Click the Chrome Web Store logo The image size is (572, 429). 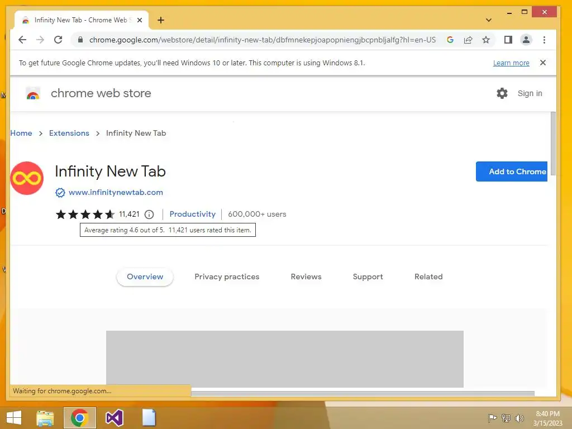[33, 93]
